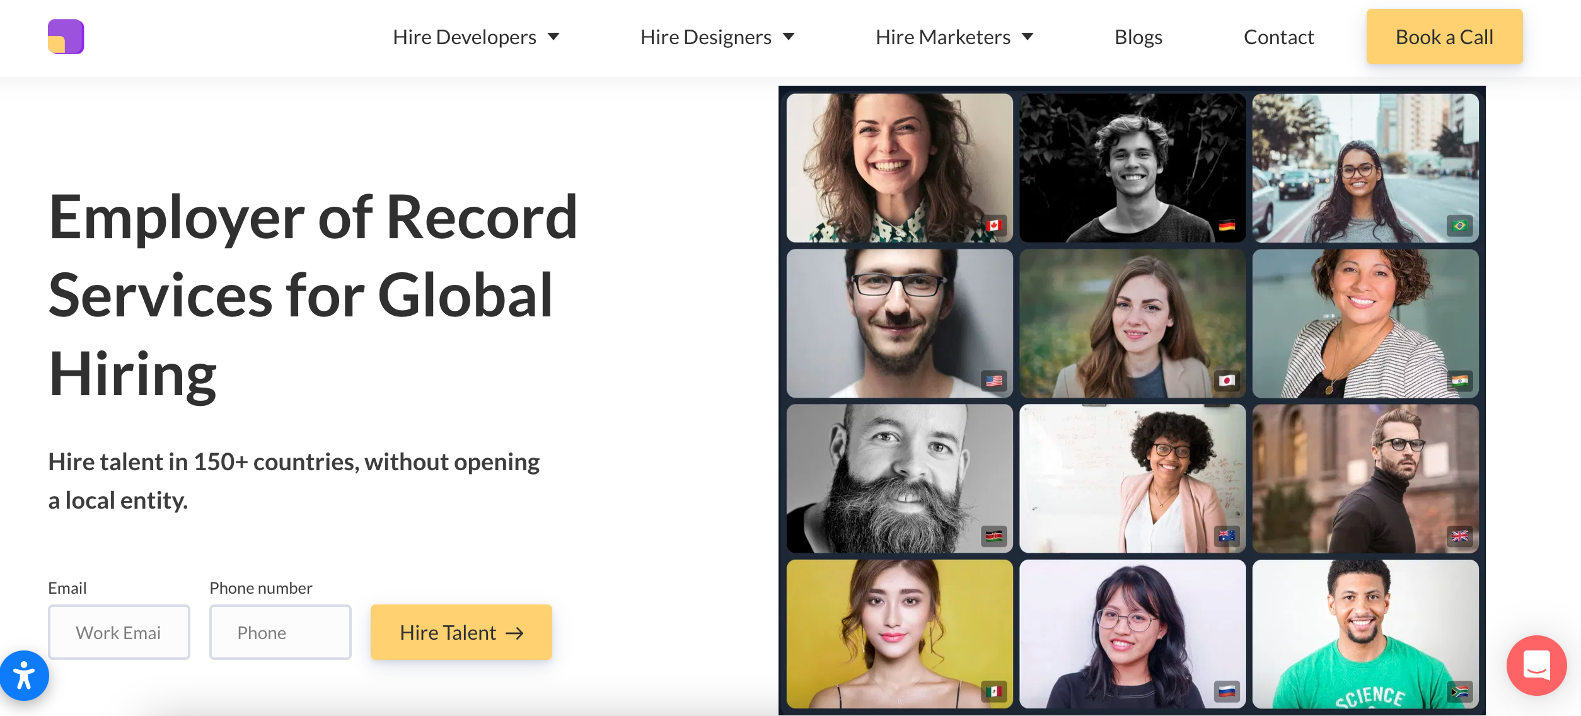The image size is (1581, 716).
Task: Click the Book a Call button
Action: pos(1444,37)
